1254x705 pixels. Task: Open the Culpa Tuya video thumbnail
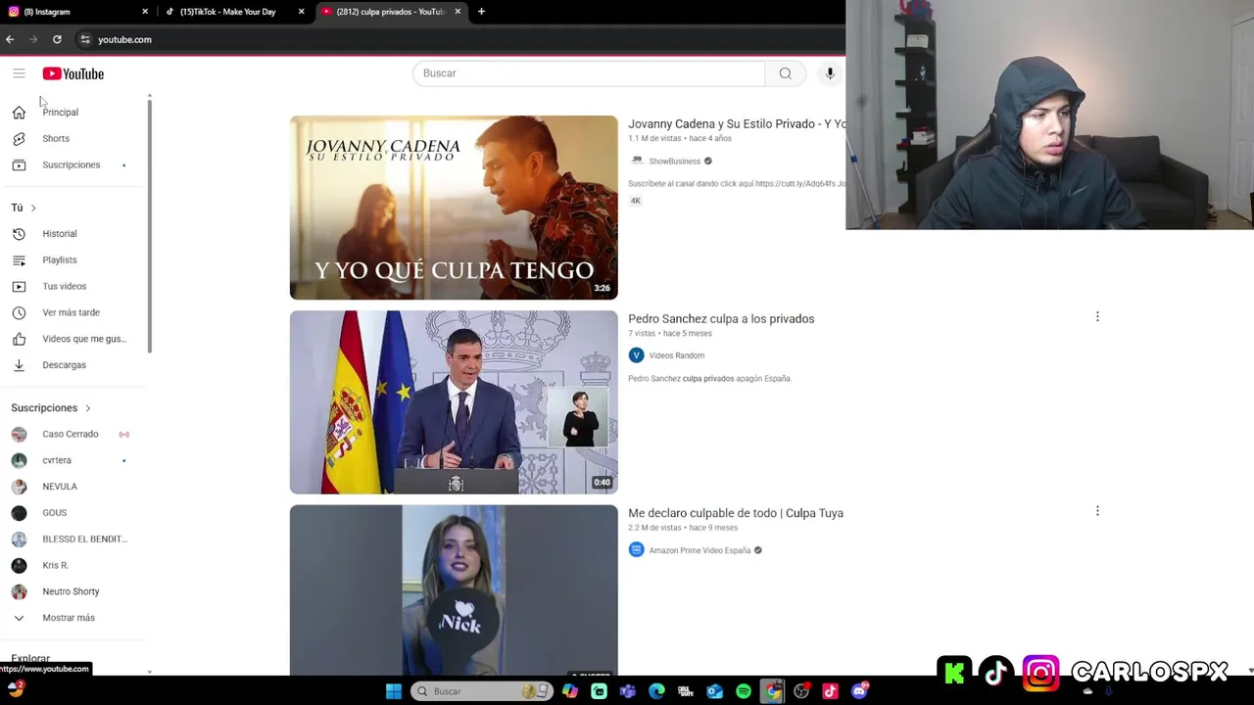(x=454, y=590)
